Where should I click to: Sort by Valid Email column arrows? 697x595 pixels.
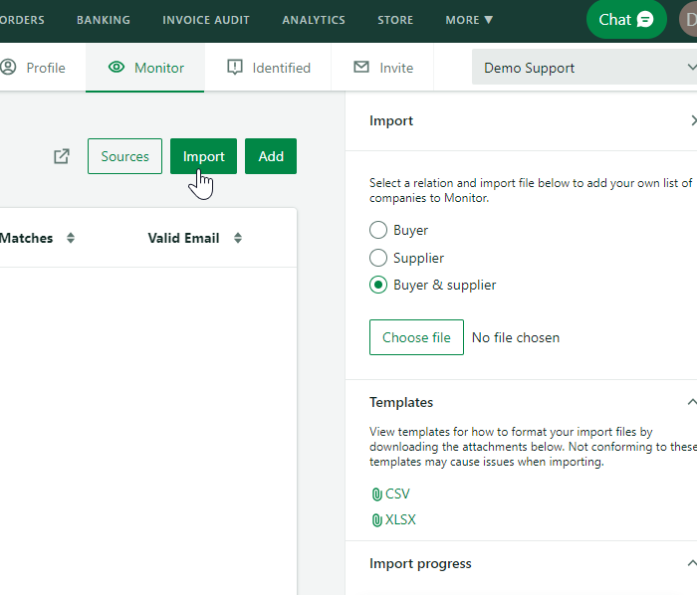pyautogui.click(x=238, y=238)
